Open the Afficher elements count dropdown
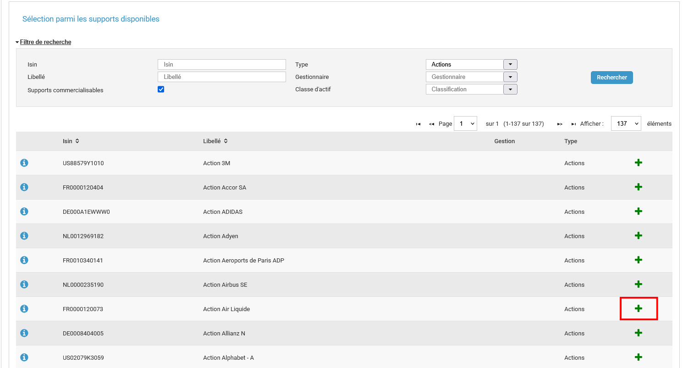The height and width of the screenshot is (368, 683). click(x=626, y=123)
